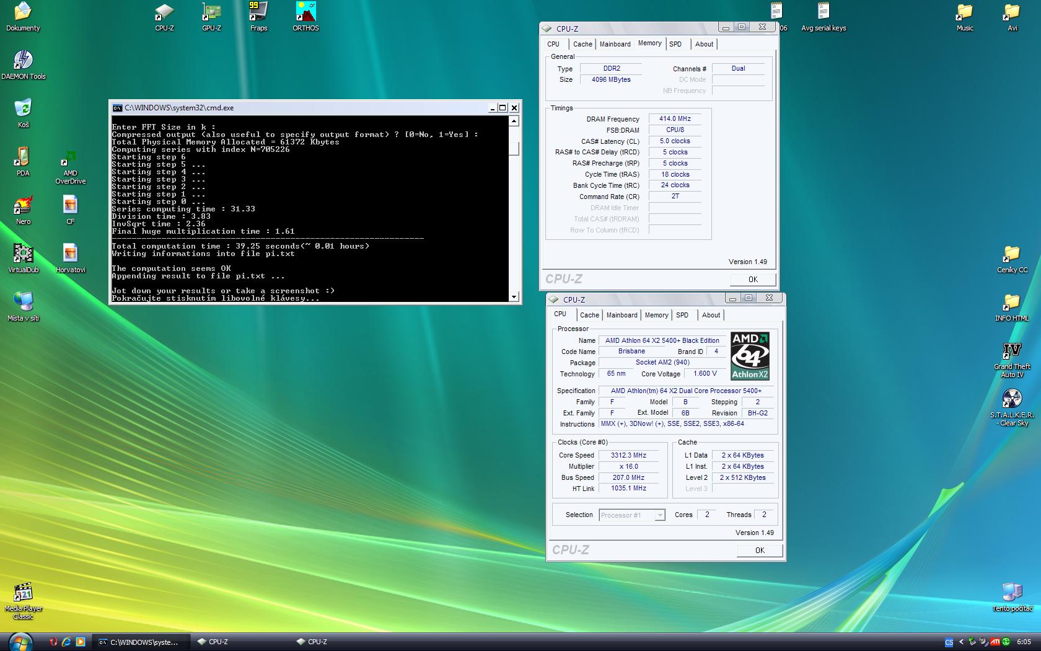Open the Windows Start orb

(20, 642)
